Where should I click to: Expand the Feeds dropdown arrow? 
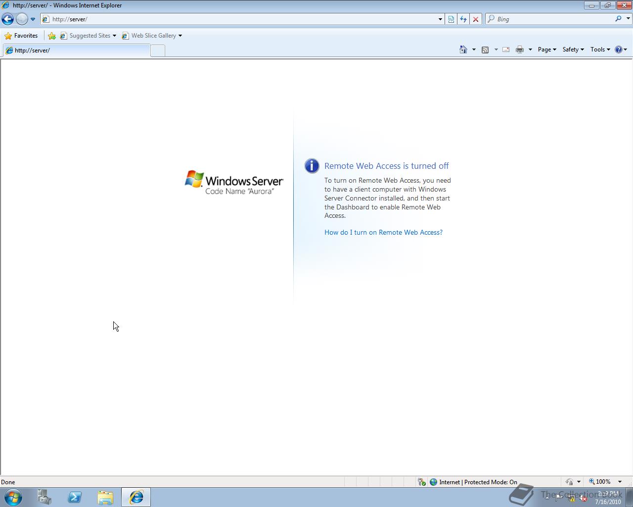coord(496,50)
